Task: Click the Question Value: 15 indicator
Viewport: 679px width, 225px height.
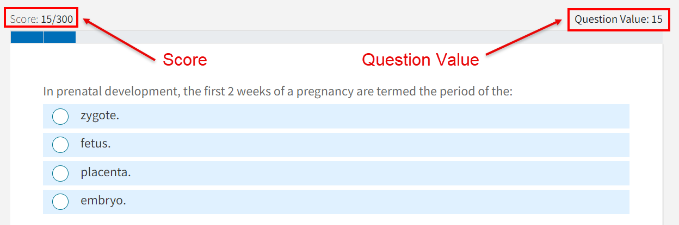Action: pyautogui.click(x=618, y=20)
